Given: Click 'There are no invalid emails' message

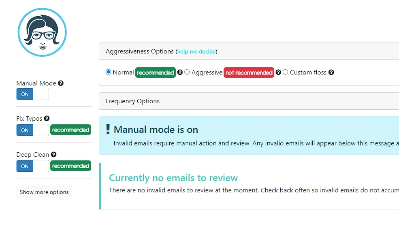Looking at the screenshot, I should 254,190.
